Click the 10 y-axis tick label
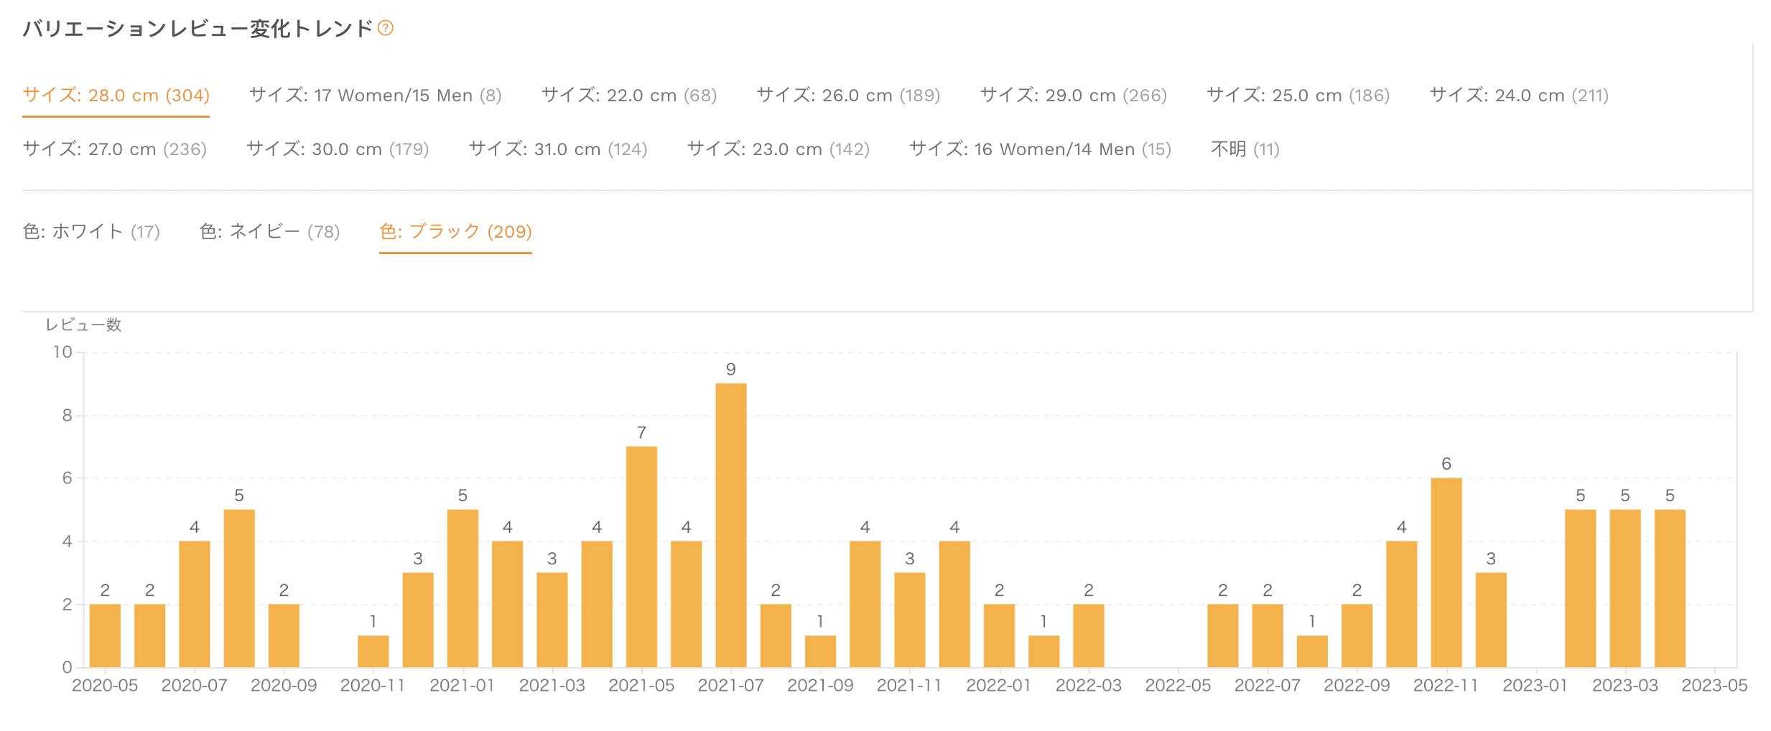This screenshot has height=731, width=1771. 63,352
